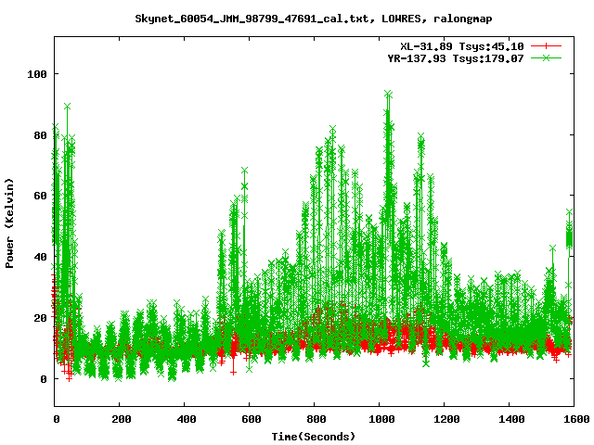Click the 200 tick label on x-axis
Image resolution: width=594 pixels, height=445 pixels.
pos(120,420)
